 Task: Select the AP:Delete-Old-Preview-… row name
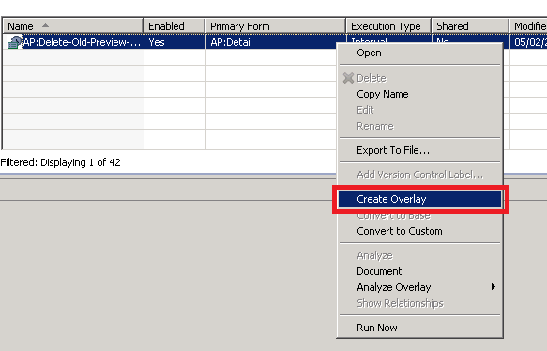82,42
